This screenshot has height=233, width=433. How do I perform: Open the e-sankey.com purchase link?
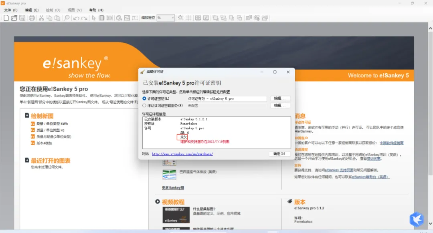pos(182,154)
